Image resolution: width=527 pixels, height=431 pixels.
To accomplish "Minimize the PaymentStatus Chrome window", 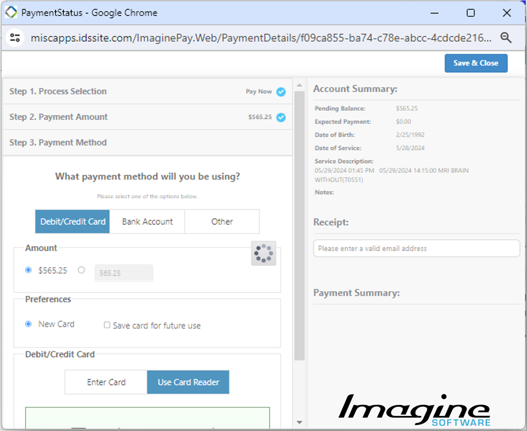I will (x=435, y=13).
